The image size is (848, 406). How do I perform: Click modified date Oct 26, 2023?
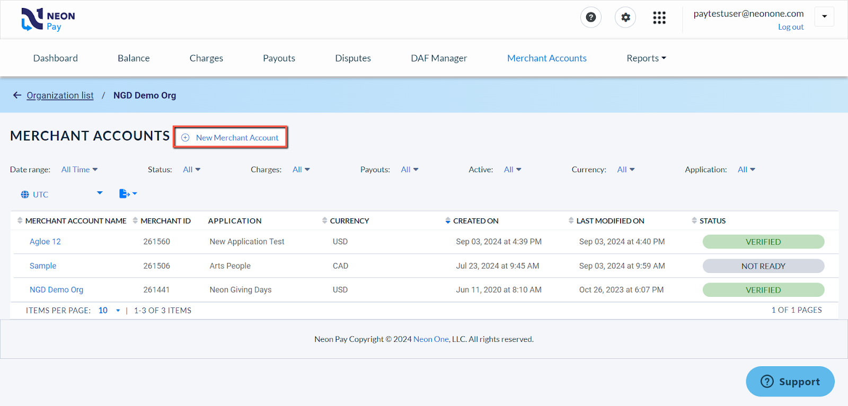point(621,290)
